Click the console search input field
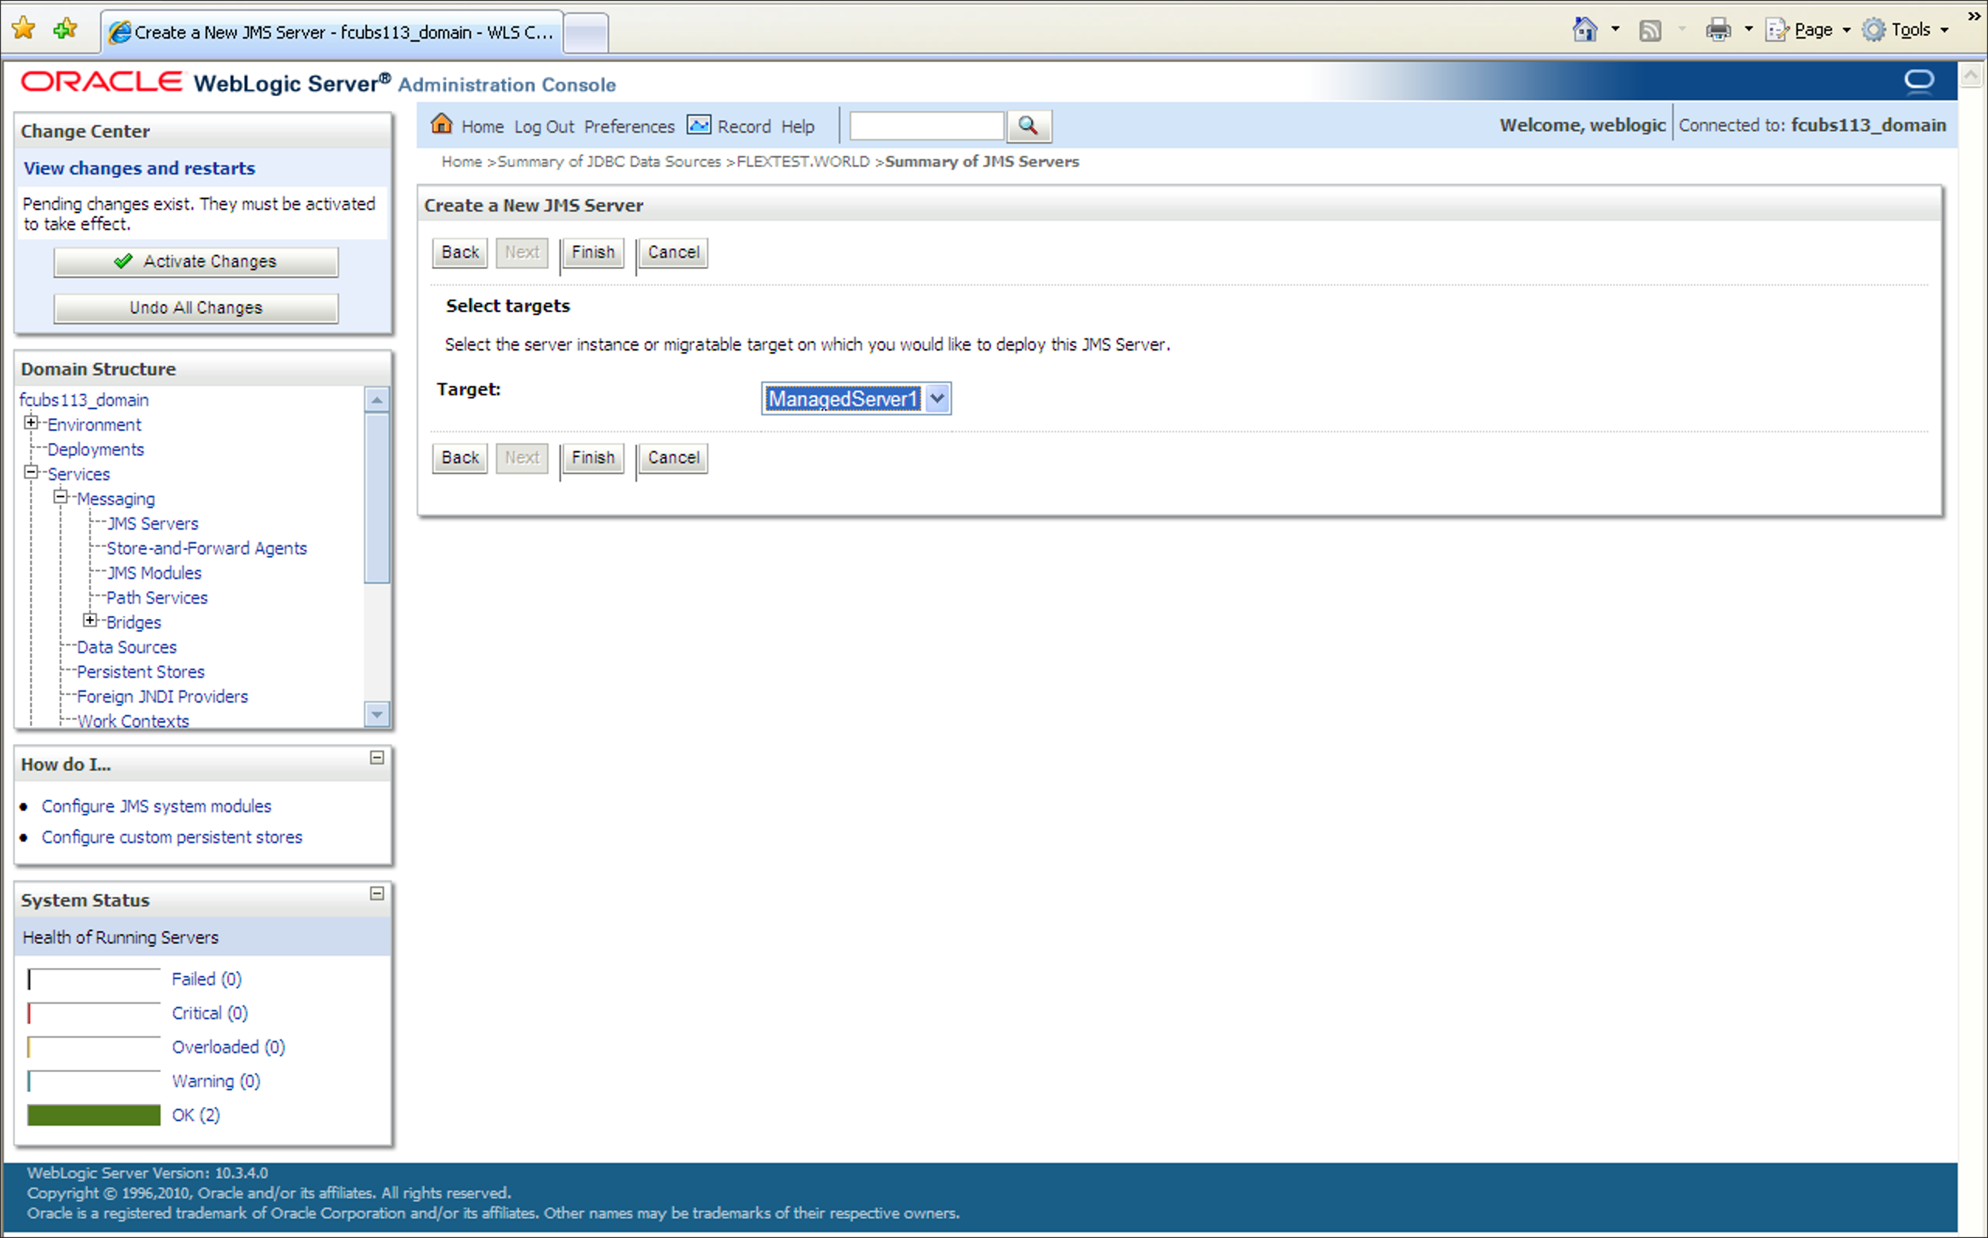The width and height of the screenshot is (1988, 1238). pyautogui.click(x=926, y=126)
